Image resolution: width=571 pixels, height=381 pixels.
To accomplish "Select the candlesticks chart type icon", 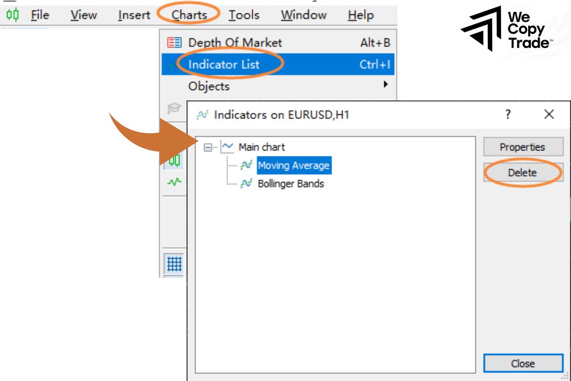I will click(x=175, y=162).
